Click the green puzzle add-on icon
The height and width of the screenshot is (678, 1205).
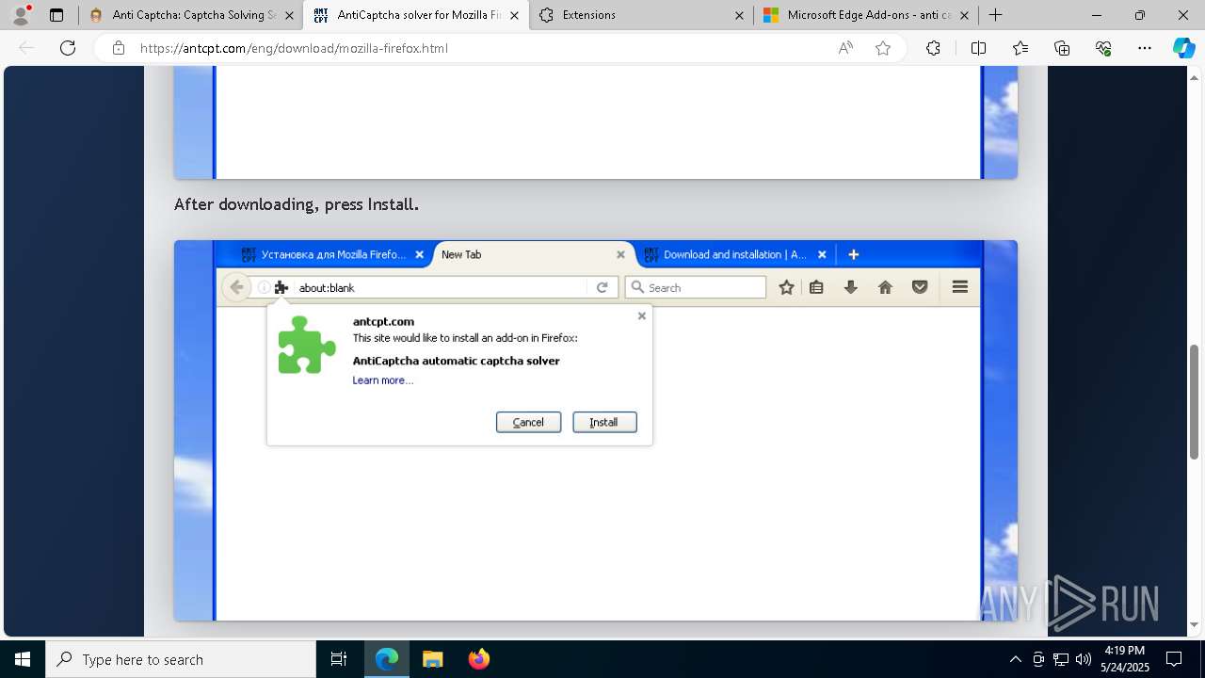point(307,345)
